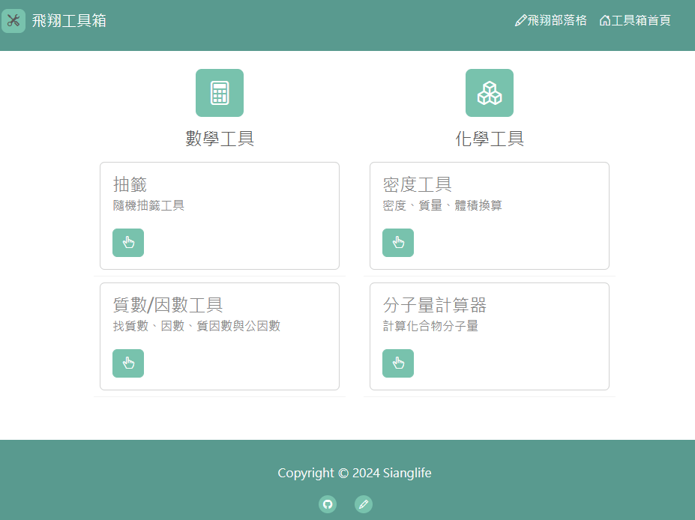Select the 密度工具 card title
695x520 pixels.
418,184
